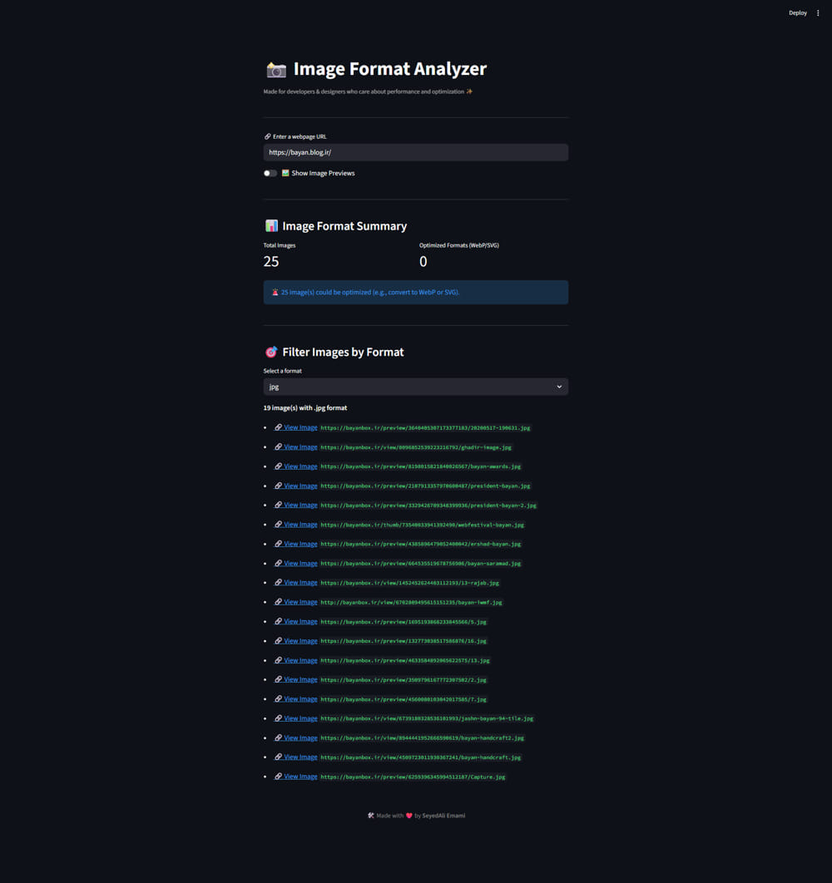Click the SeyedAli Emami footer credit

click(443, 816)
